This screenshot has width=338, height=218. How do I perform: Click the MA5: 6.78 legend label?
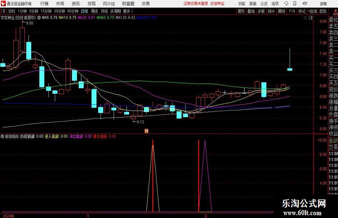50,18
